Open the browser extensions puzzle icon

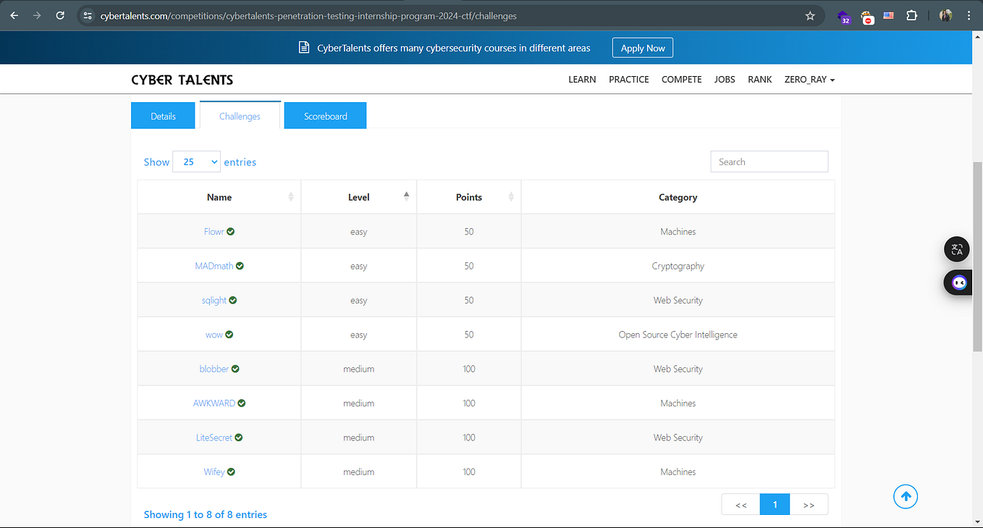[x=911, y=15]
